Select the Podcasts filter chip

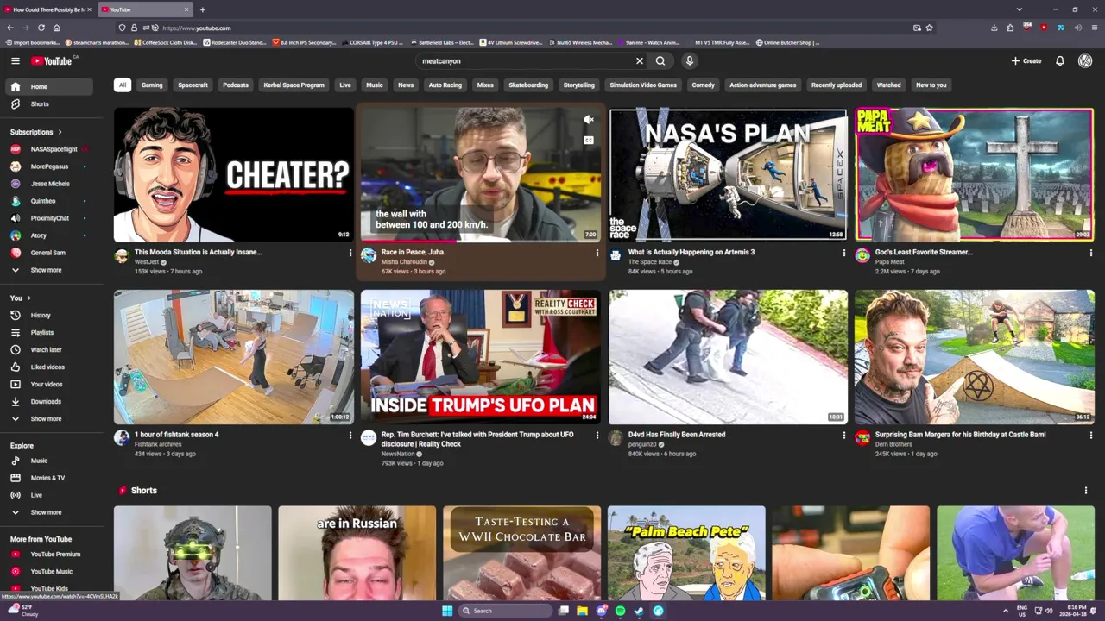(x=236, y=85)
